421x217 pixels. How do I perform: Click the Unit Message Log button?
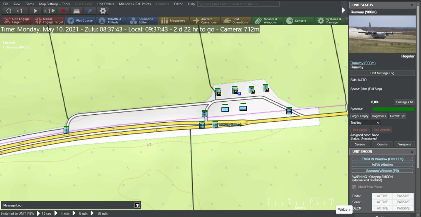click(x=382, y=73)
